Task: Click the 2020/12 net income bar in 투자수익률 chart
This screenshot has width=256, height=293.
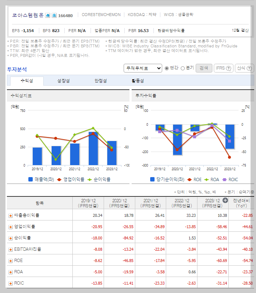Action: click(x=177, y=140)
